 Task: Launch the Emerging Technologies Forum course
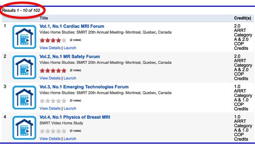[70, 109]
